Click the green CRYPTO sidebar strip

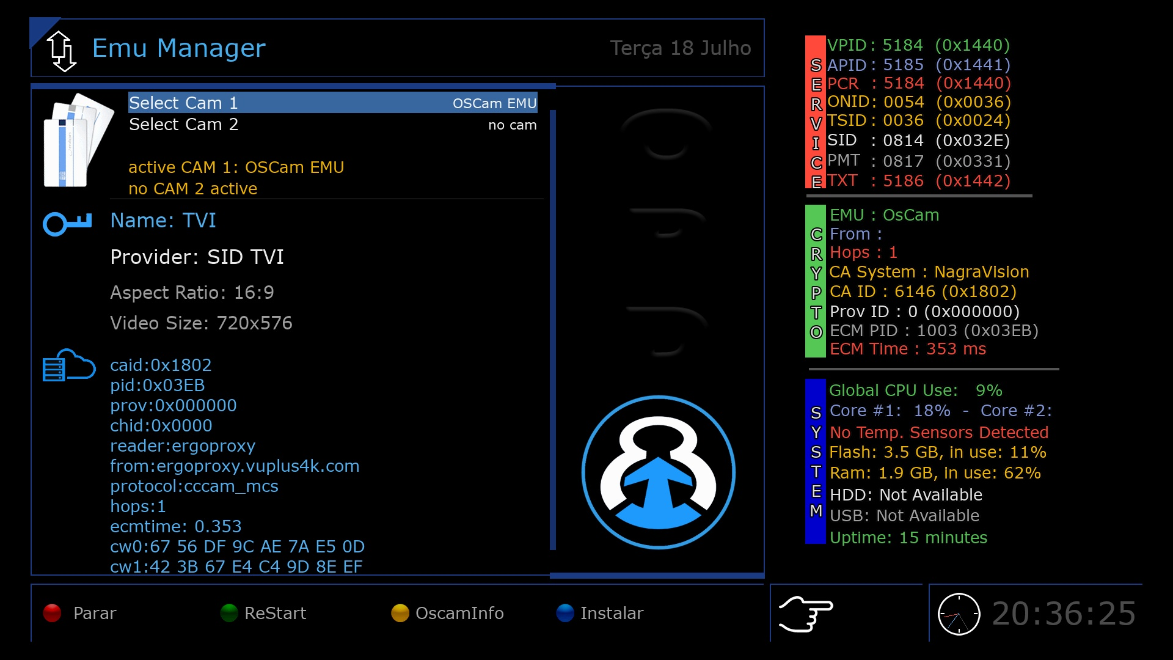point(816,281)
